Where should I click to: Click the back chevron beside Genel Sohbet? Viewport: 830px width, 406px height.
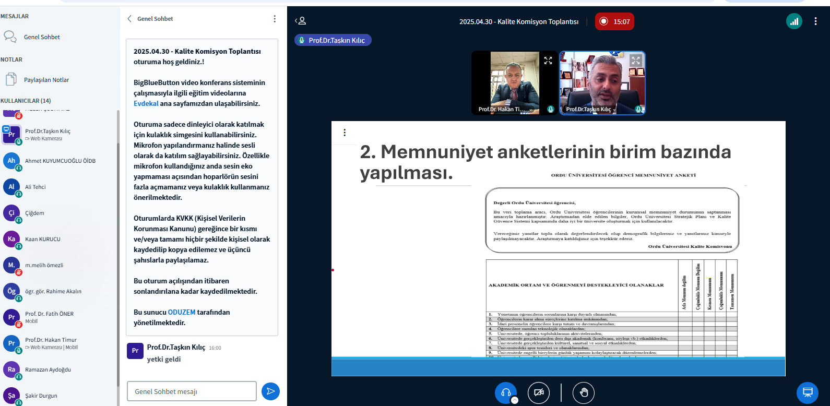[129, 19]
